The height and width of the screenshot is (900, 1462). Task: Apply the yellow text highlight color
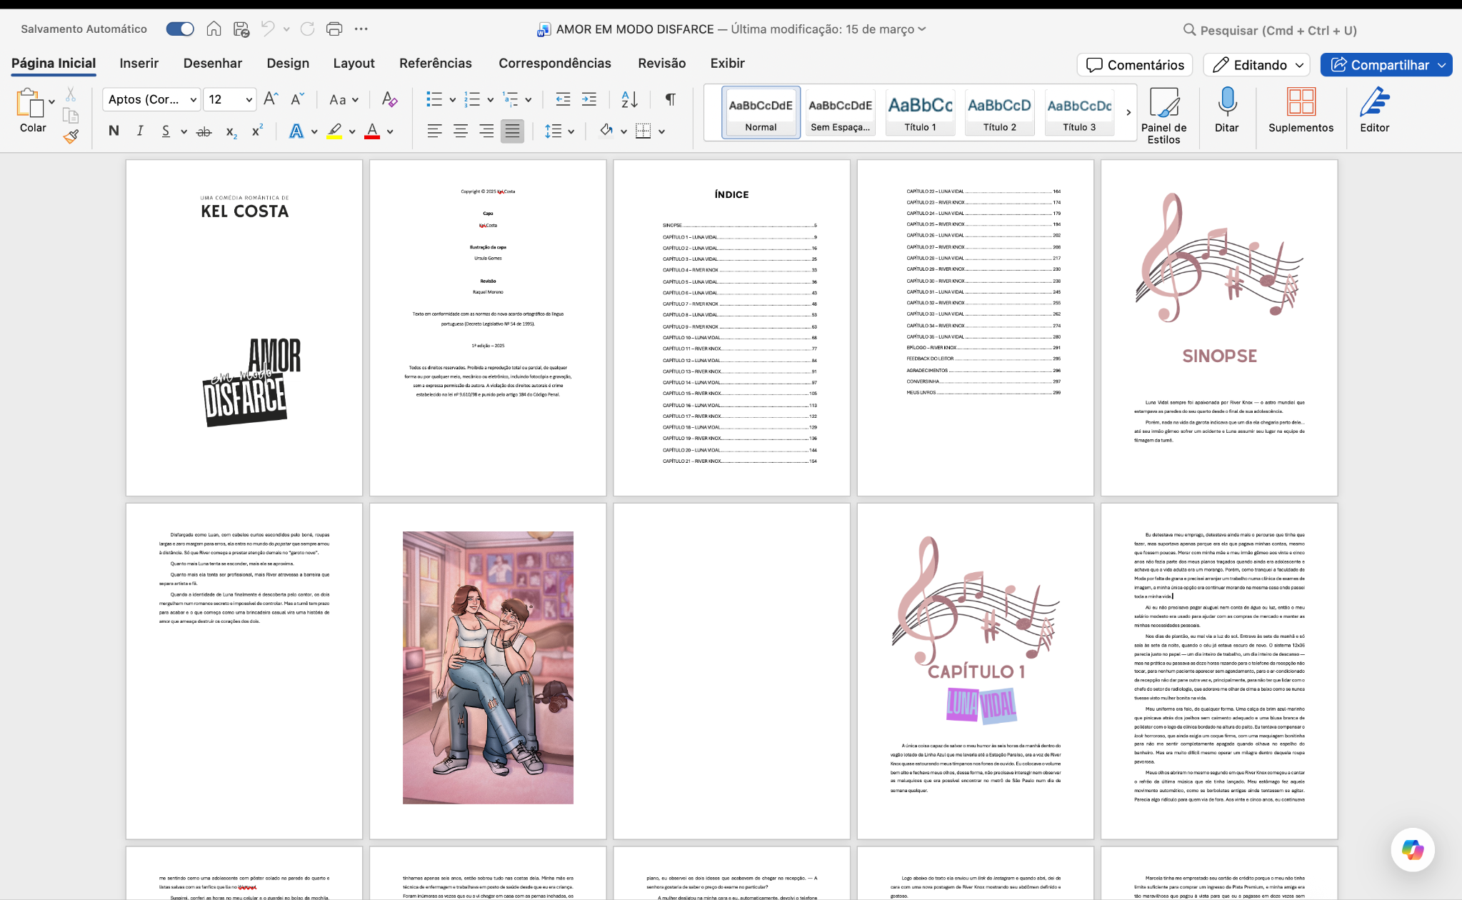(334, 131)
